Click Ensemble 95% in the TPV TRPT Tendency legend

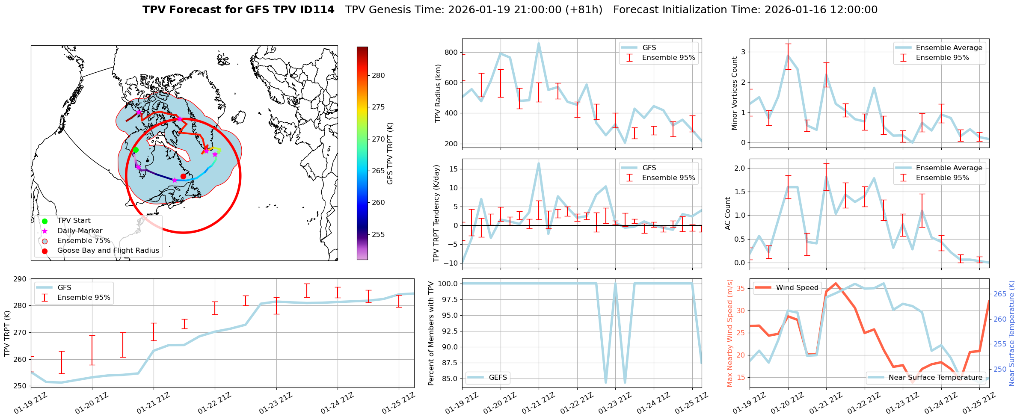coord(668,178)
